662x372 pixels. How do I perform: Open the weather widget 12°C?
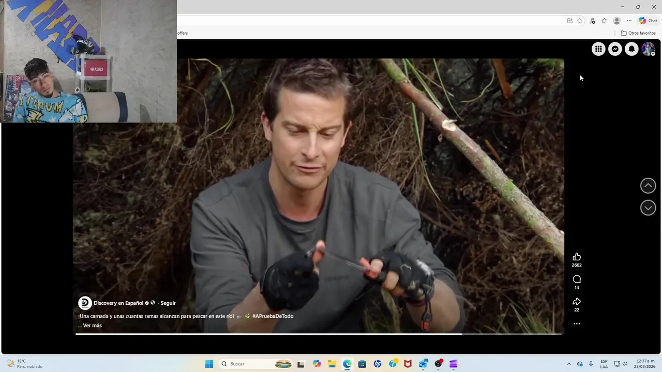click(x=25, y=364)
